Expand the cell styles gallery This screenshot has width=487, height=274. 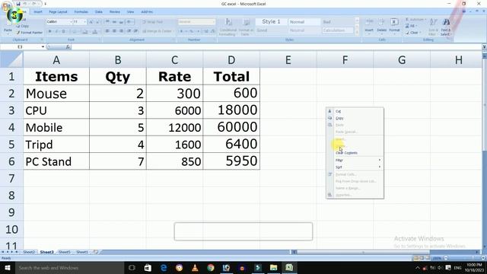(x=357, y=32)
